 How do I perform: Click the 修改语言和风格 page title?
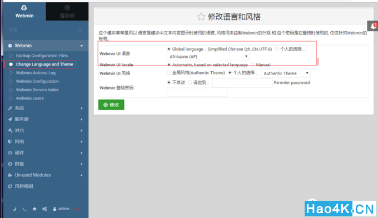[x=234, y=17]
